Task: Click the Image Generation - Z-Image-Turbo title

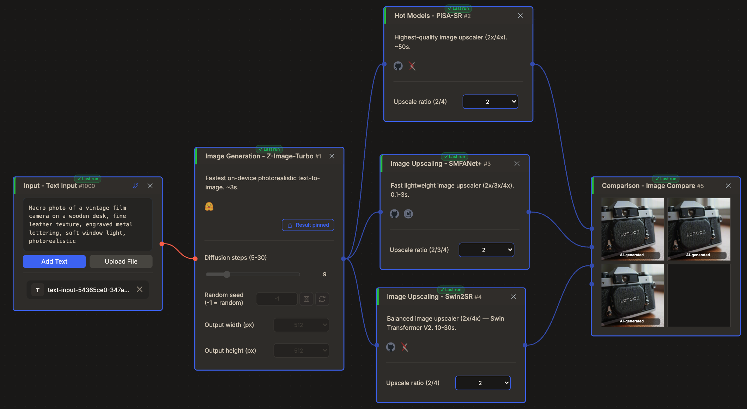Action: point(259,156)
